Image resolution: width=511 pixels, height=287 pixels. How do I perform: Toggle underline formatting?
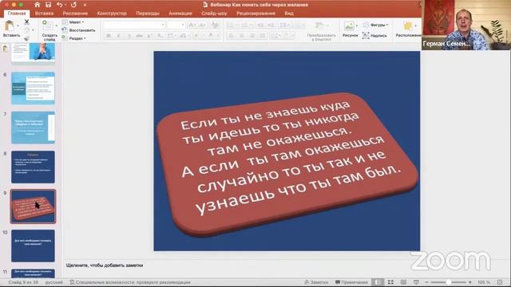click(129, 35)
